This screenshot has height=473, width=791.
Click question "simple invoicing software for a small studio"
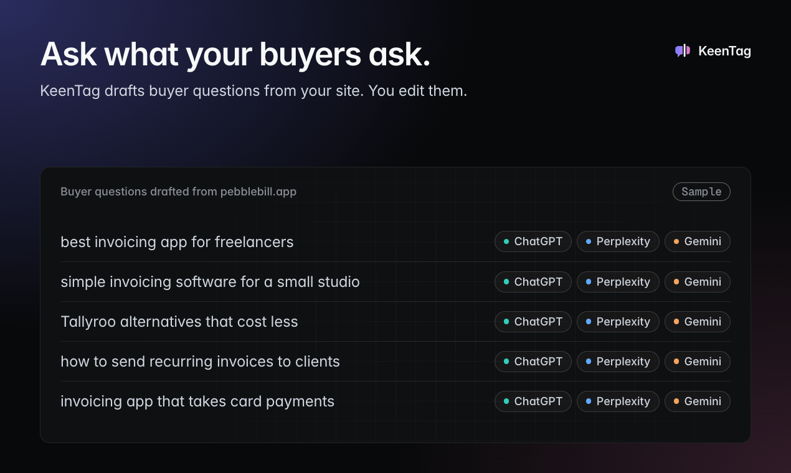click(210, 281)
